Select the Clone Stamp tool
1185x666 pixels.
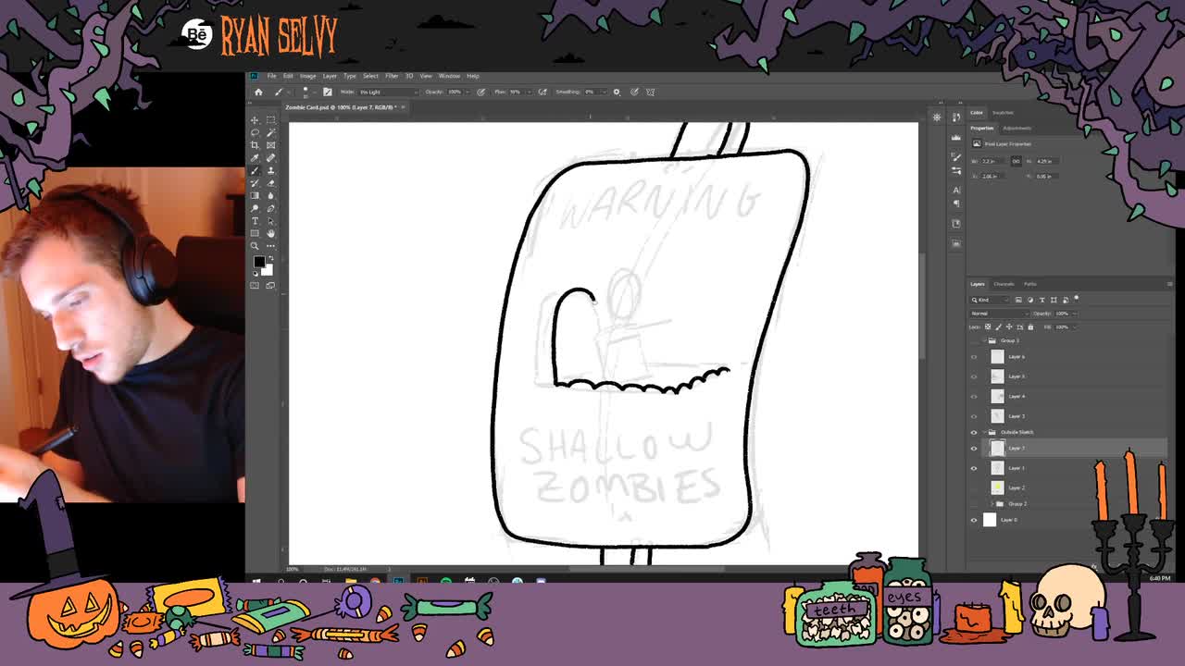click(270, 170)
